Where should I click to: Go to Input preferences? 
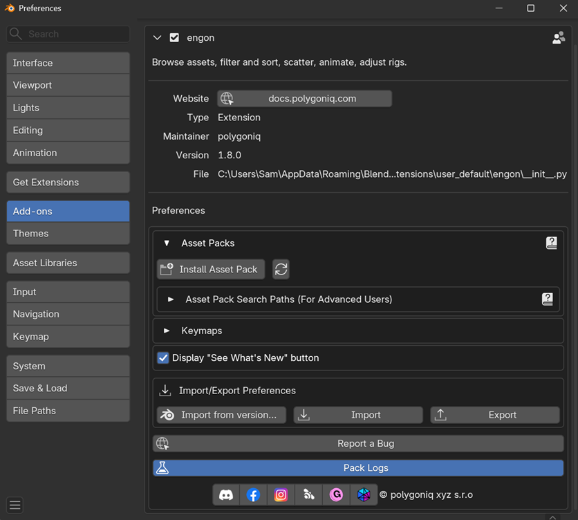[x=68, y=292]
